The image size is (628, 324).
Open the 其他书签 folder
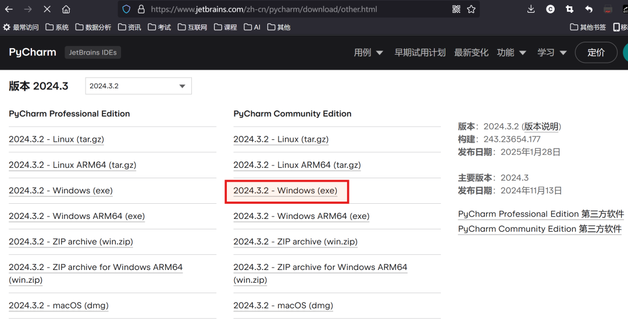coord(588,27)
